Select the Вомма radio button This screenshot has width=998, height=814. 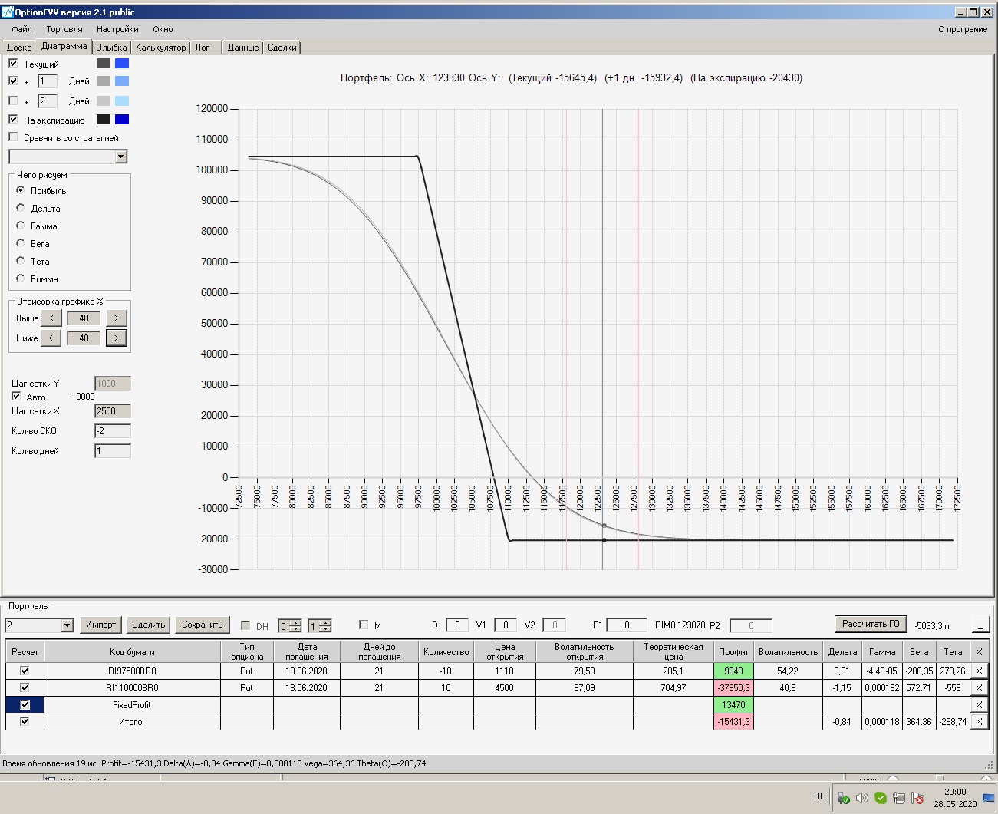(x=21, y=278)
